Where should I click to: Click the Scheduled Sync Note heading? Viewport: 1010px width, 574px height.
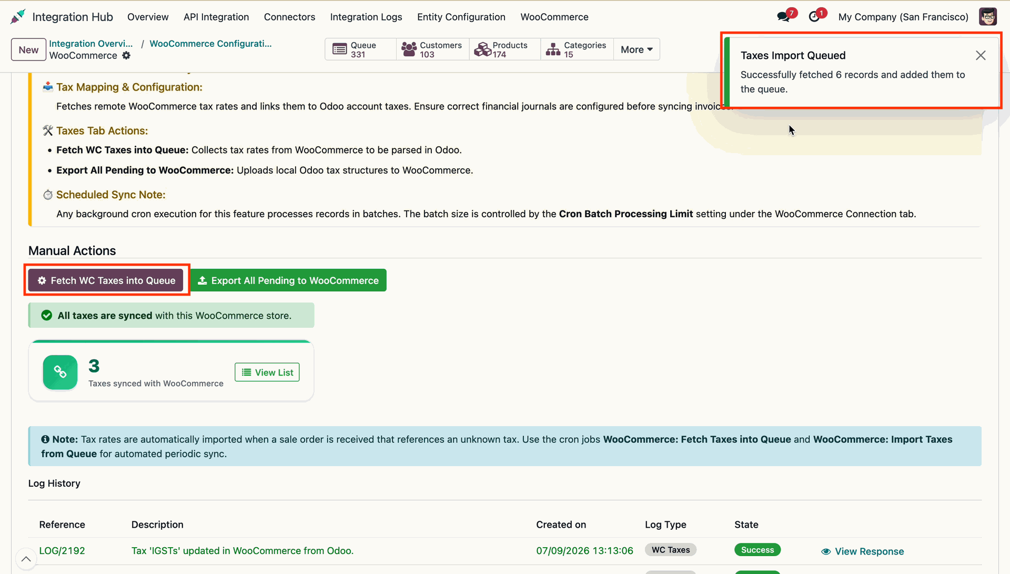(111, 195)
